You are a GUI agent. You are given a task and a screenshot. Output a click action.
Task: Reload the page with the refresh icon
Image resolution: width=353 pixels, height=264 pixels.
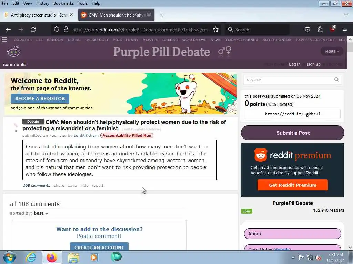(x=33, y=30)
